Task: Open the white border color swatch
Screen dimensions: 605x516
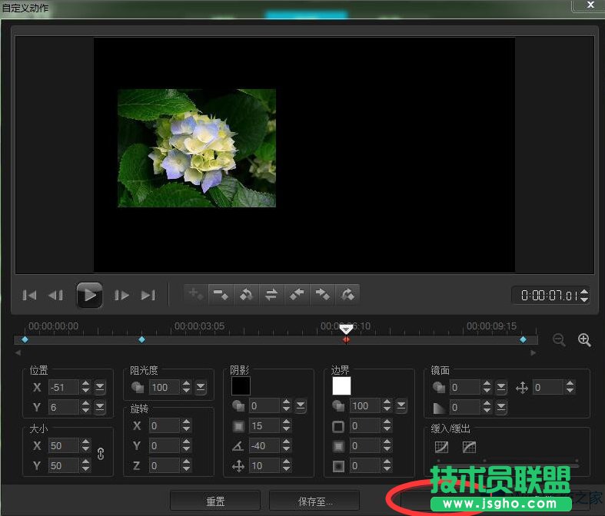Action: click(341, 385)
